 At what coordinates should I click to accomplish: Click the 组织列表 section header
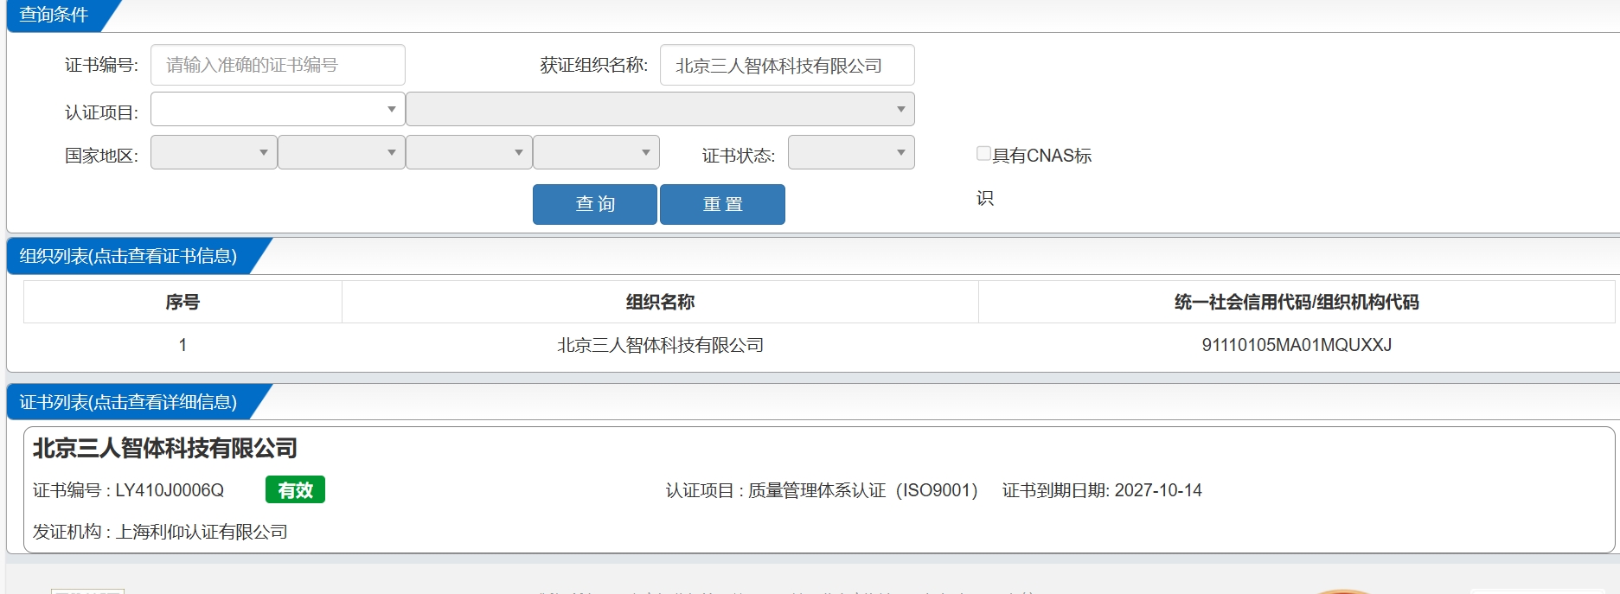128,256
